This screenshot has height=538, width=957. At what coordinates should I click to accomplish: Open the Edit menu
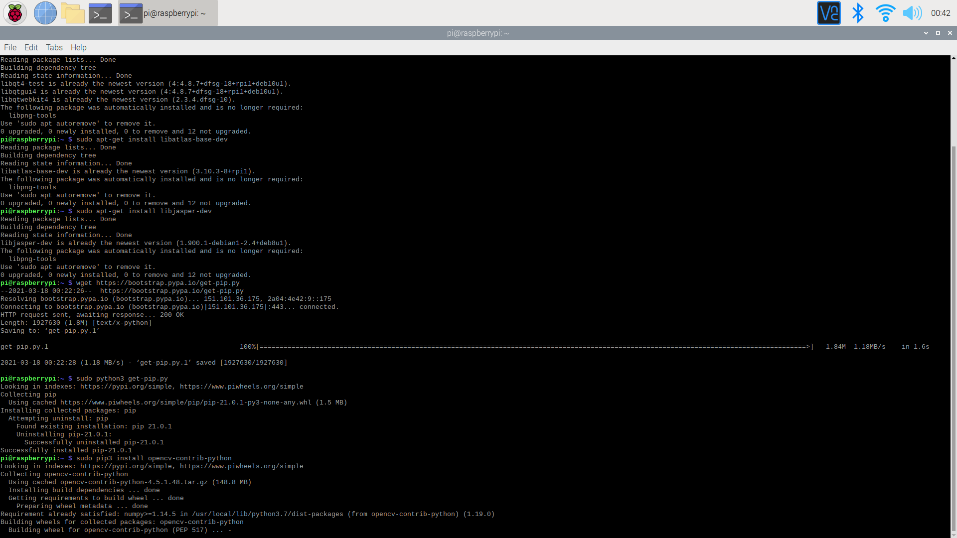tap(31, 47)
